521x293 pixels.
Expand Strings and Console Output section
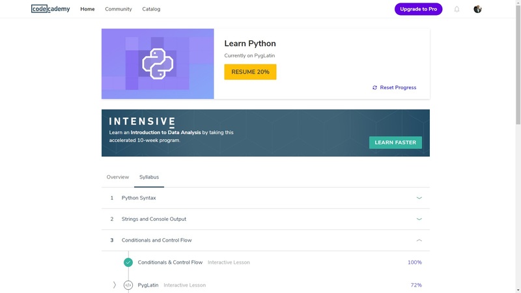coord(419,219)
